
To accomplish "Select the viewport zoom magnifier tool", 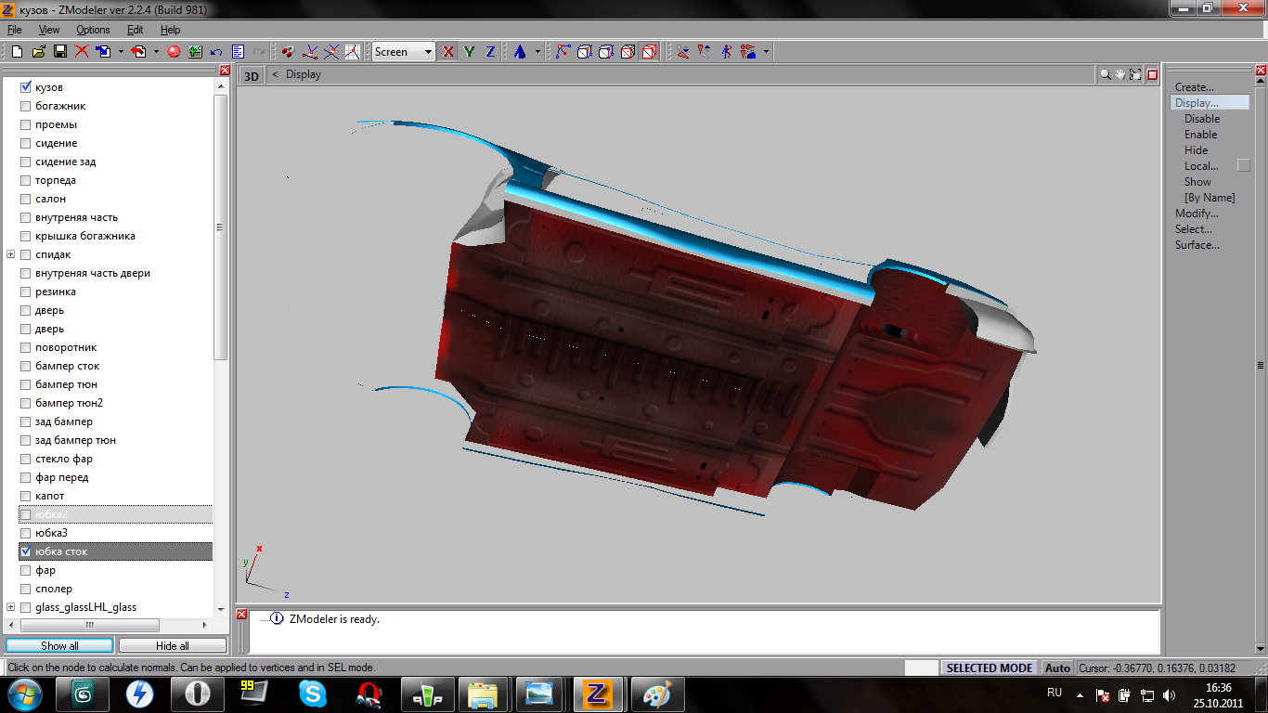I will (1106, 74).
